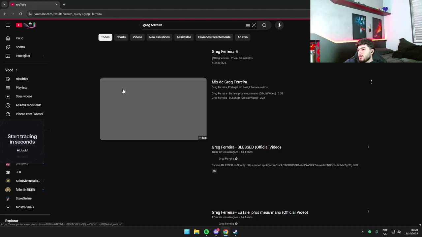Focus the search box with greg ferreira
Screen dimensions: 422x237
tap(193, 25)
